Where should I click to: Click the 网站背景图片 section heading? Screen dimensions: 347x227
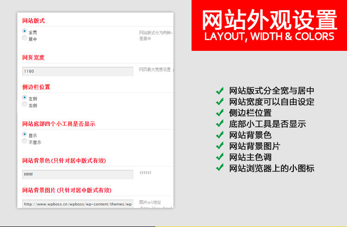click(x=67, y=190)
